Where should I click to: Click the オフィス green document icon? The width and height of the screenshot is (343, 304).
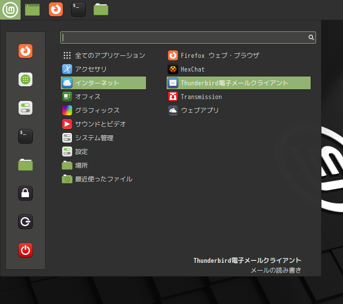pyautogui.click(x=67, y=97)
